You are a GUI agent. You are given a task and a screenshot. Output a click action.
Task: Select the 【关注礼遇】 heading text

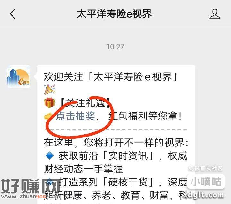[85, 103]
